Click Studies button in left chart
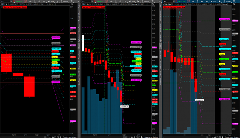The height and width of the screenshot is (138, 240). [x=65, y=2]
